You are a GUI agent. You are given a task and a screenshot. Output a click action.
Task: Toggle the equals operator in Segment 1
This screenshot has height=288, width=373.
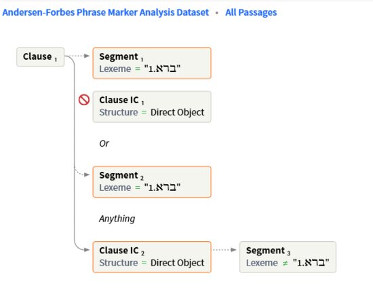(138, 69)
